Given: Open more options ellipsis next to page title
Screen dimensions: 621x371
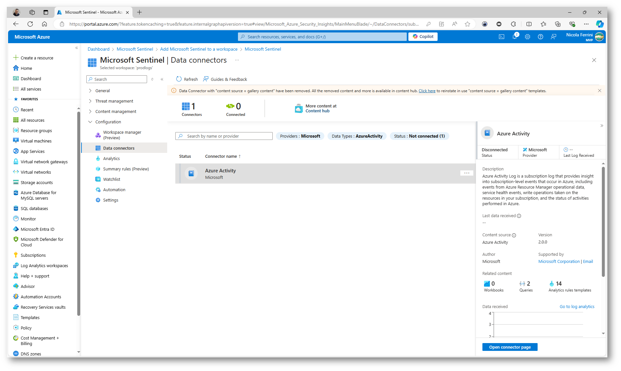Looking at the screenshot, I should pyautogui.click(x=237, y=60).
